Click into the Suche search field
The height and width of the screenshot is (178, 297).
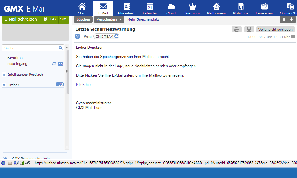30,48
